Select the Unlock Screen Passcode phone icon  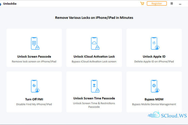click(x=35, y=43)
